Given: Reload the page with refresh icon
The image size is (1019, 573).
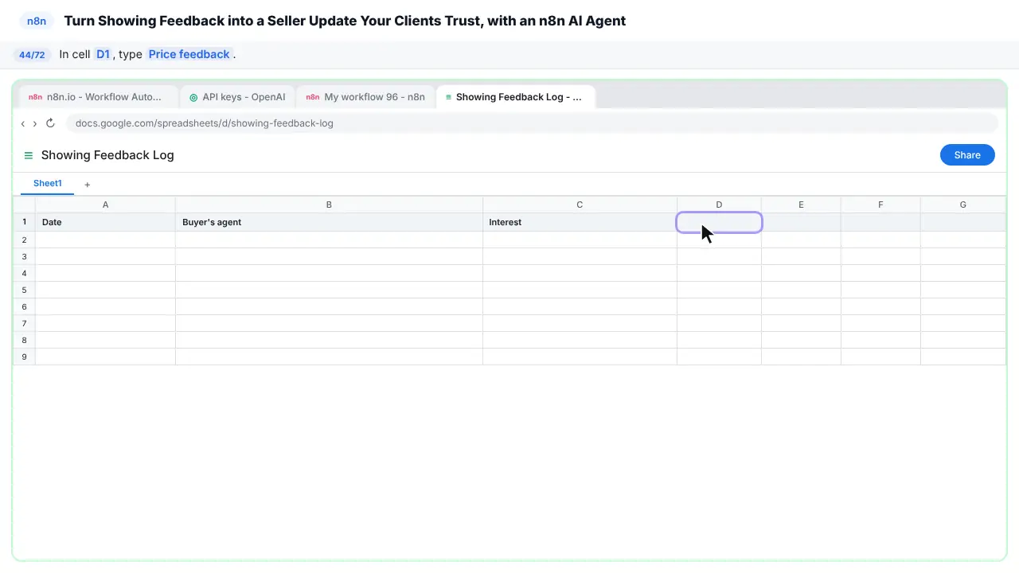Looking at the screenshot, I should 50,123.
